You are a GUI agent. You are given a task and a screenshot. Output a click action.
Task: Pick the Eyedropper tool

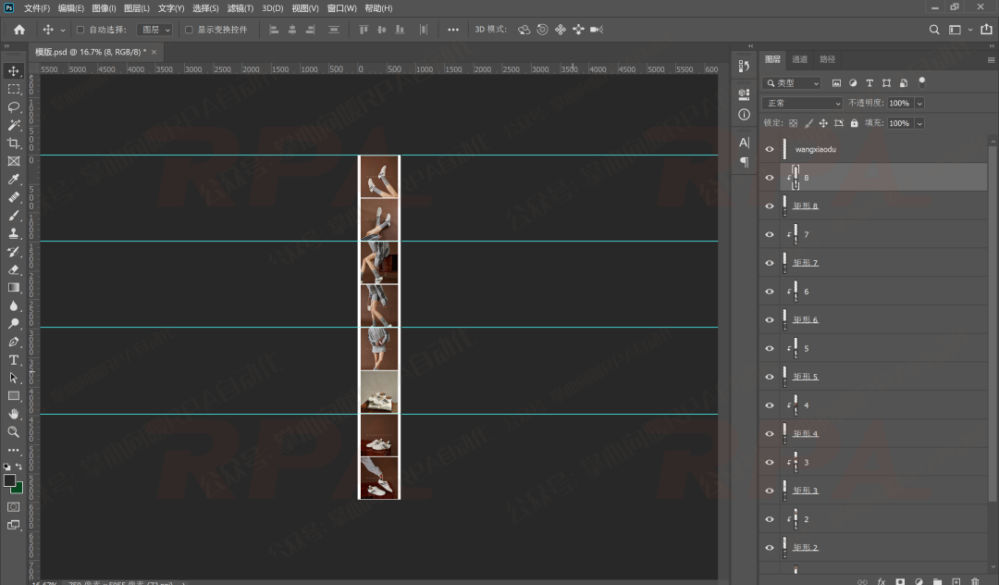(14, 180)
